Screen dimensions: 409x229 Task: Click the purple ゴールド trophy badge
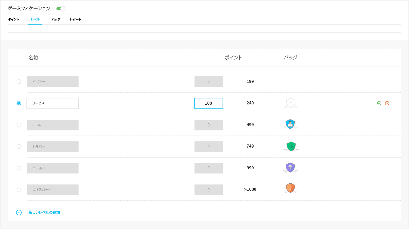pos(290,168)
